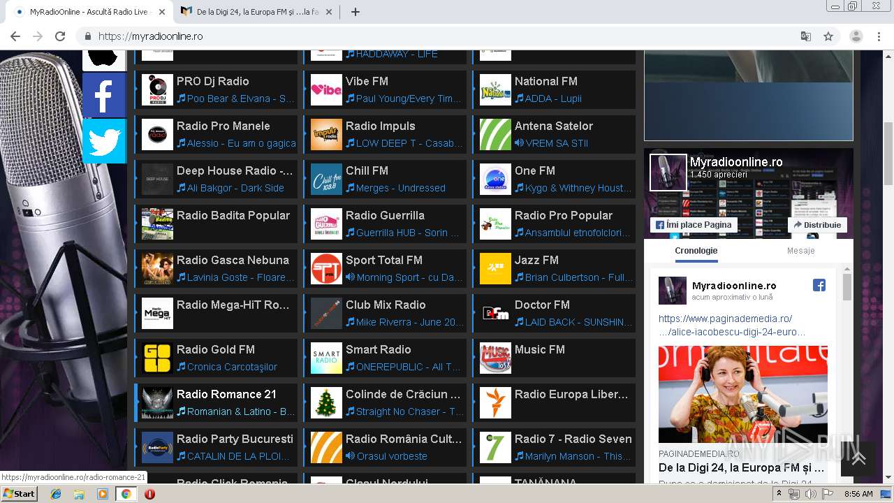894x503 pixels.
Task: Click the Facebook post photo thumbnail
Action: pos(743,394)
